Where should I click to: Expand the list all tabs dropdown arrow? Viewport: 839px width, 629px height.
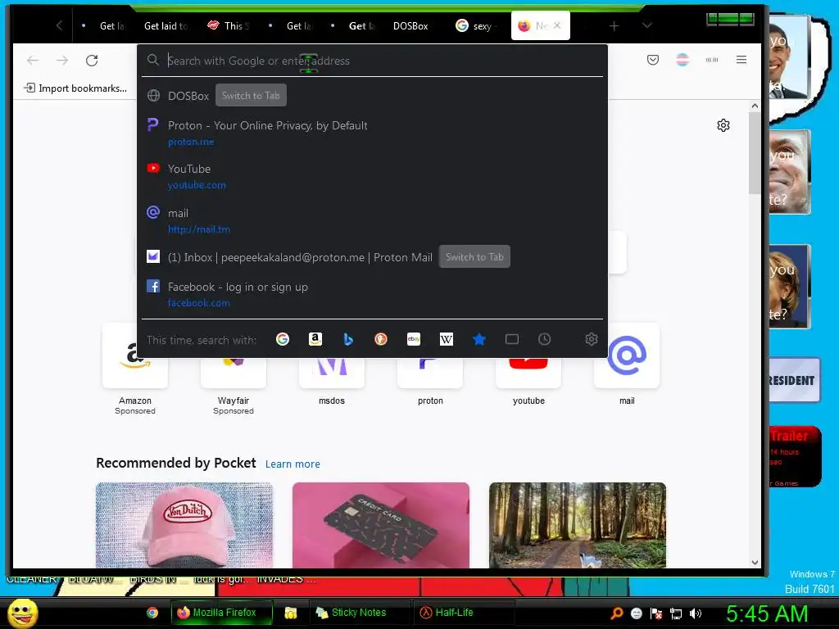tap(647, 25)
